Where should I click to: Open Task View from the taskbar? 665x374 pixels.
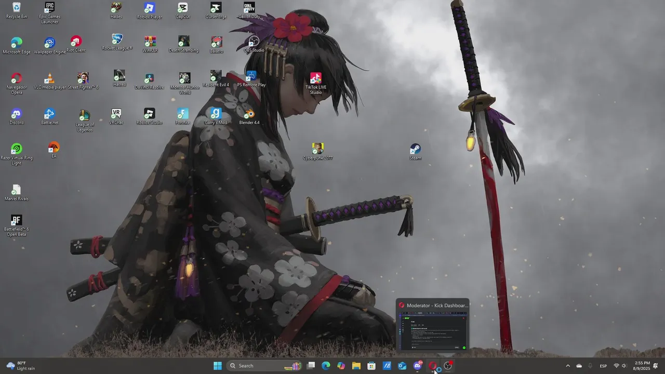311,366
